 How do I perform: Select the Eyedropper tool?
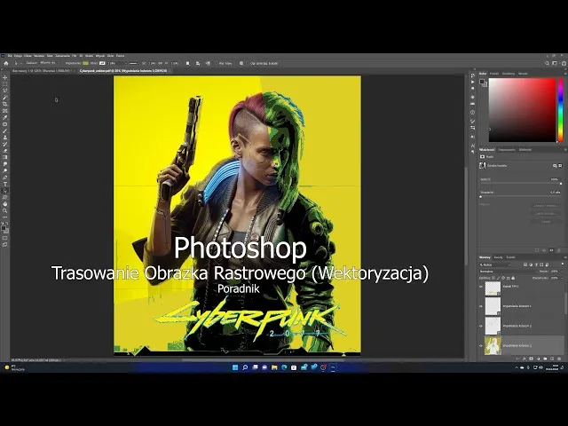[x=5, y=117]
